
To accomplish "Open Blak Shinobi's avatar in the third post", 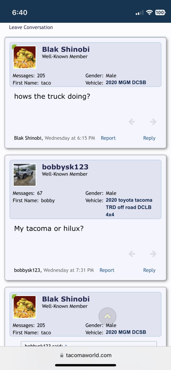I will click(x=25, y=307).
